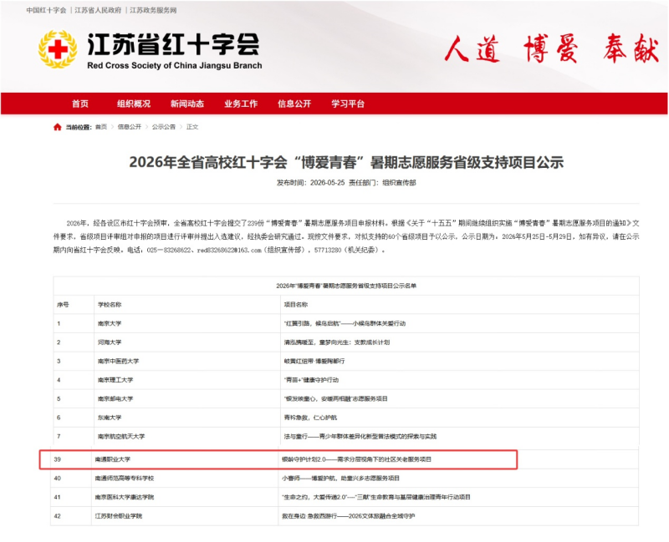Click the 救在身边 project name
This screenshot has width=669, height=542.
point(348,516)
